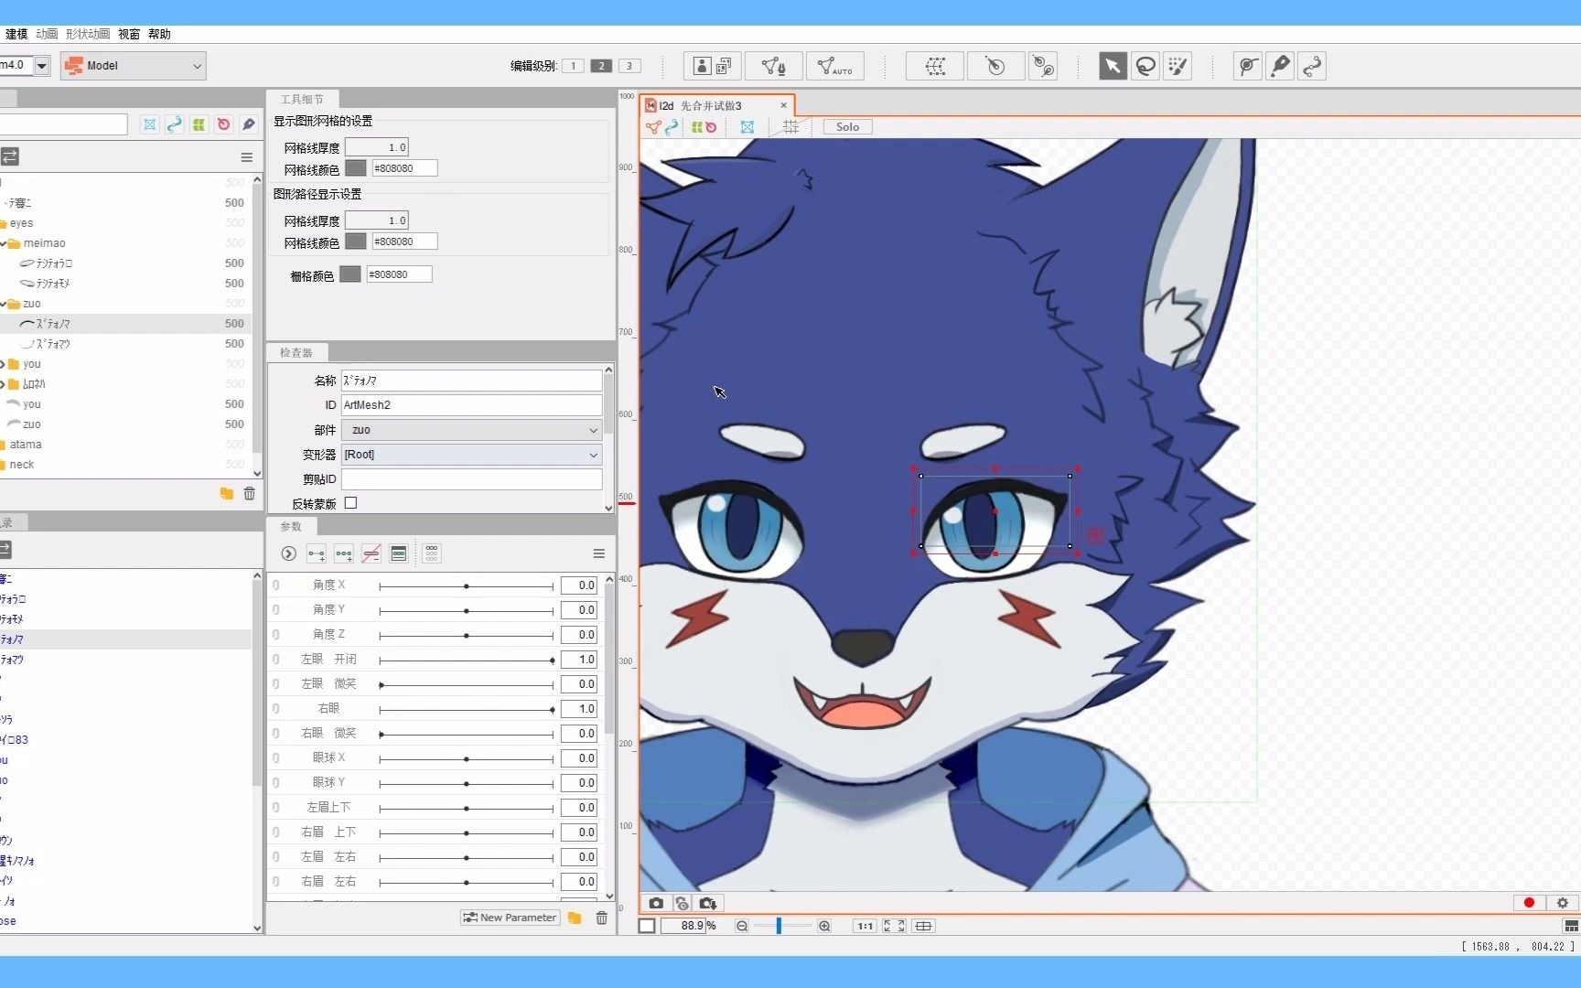
Task: Click the grid line color swatch under 显示图形网格的设置
Action: (356, 168)
